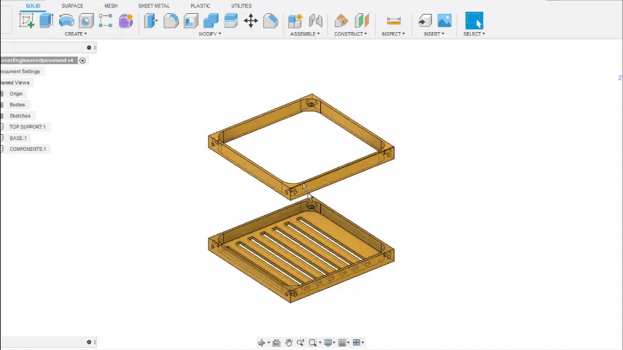Select TOP SUPPORT:1 component in browser
623x350 pixels.
tap(28, 127)
